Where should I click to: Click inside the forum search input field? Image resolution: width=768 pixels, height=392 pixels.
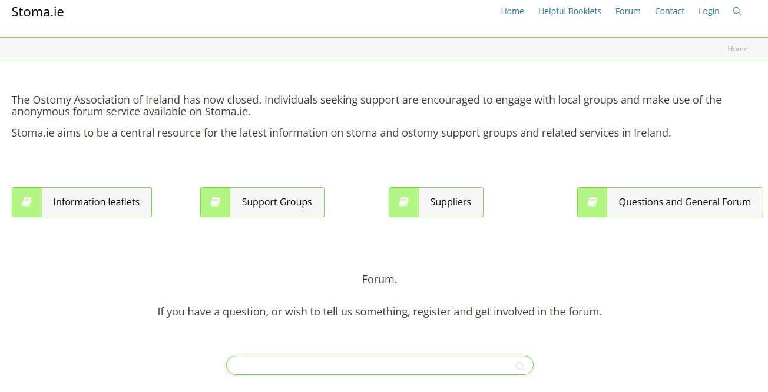(365, 365)
